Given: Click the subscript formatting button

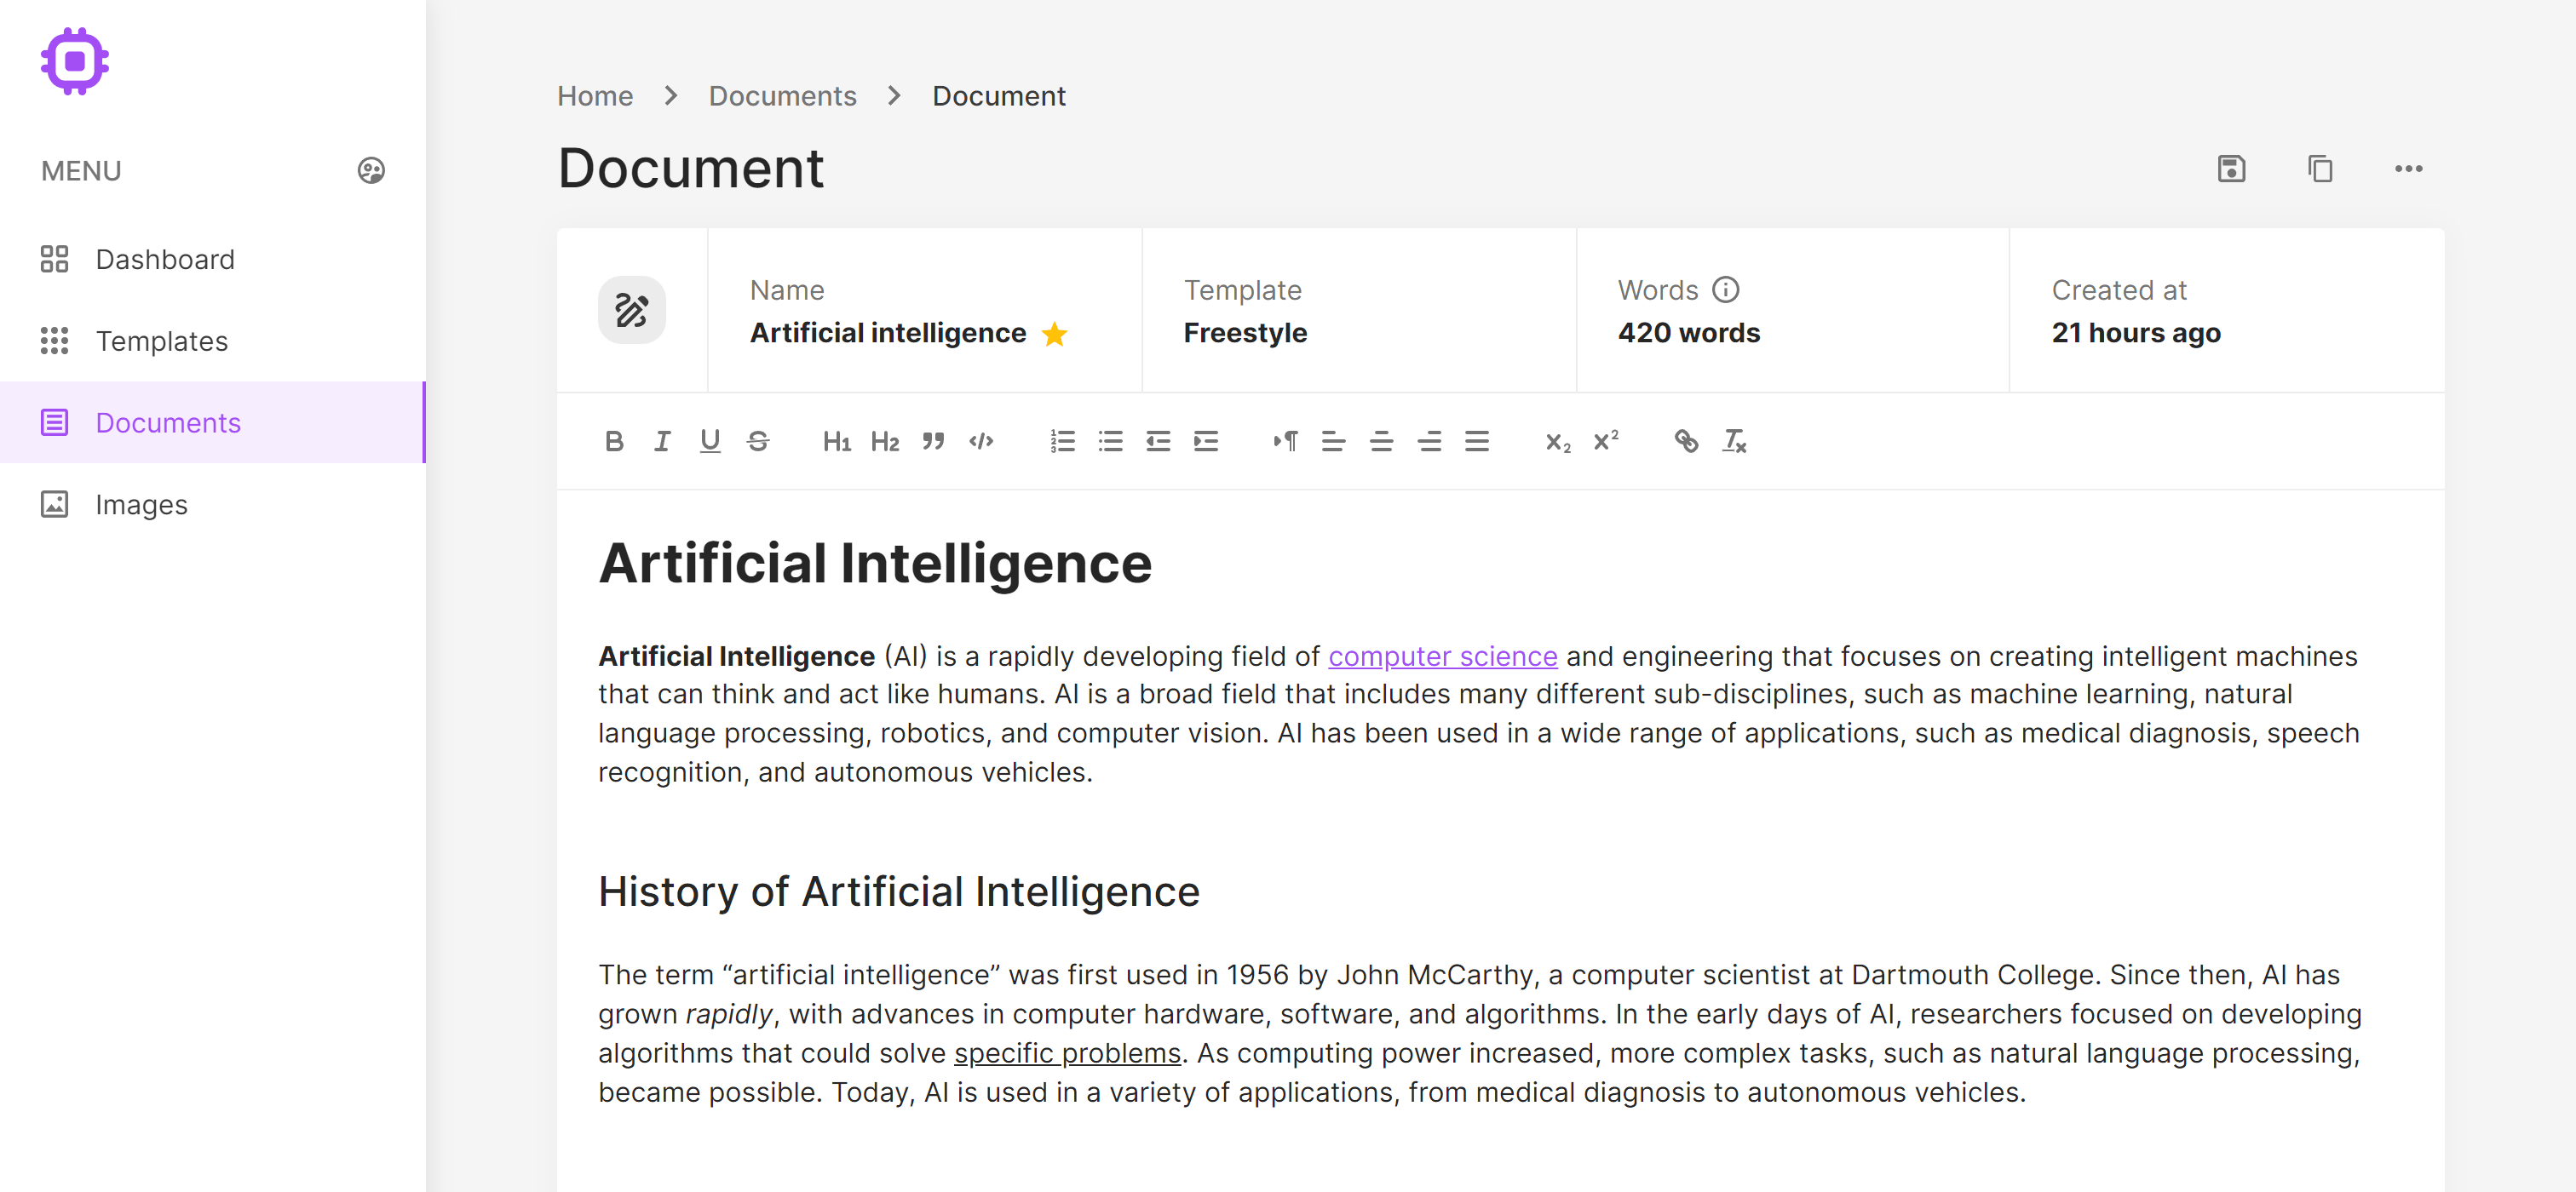Looking at the screenshot, I should point(1555,440).
